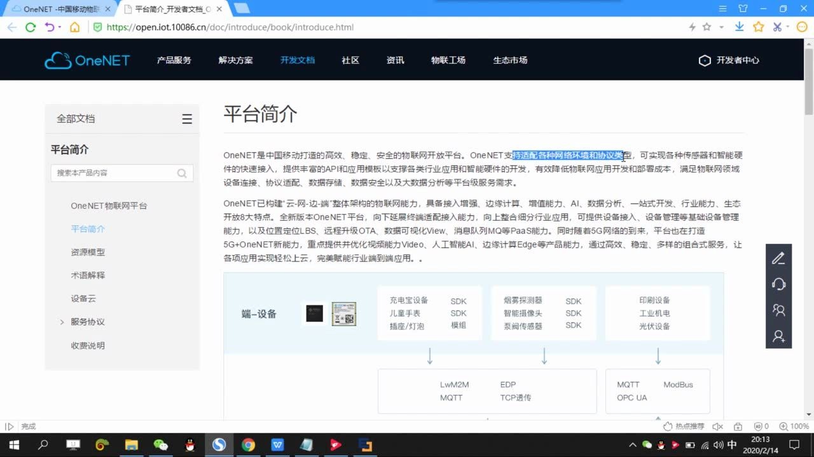814x457 pixels.
Task: Click the green security shield icon
Action: (97, 27)
